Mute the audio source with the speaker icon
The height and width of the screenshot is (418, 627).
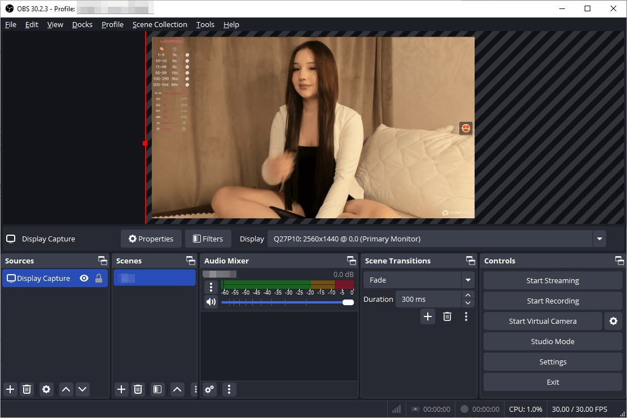point(211,302)
